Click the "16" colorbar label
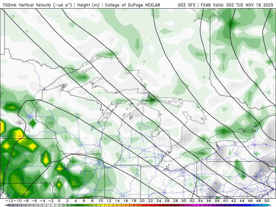Viewport: 276px width, 207px height. click(x=126, y=201)
